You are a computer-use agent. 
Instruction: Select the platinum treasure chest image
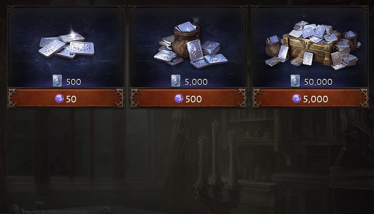(x=312, y=45)
